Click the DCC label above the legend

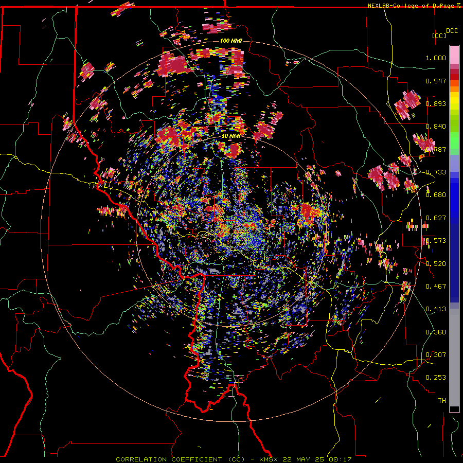(452, 31)
